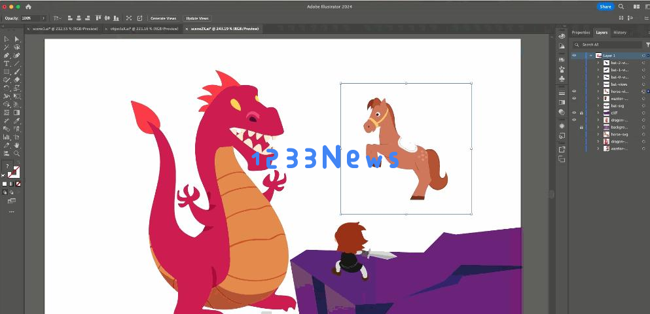Screen dimensions: 650x314
Task: Click the search magnifier beside Share
Action: tap(621, 7)
